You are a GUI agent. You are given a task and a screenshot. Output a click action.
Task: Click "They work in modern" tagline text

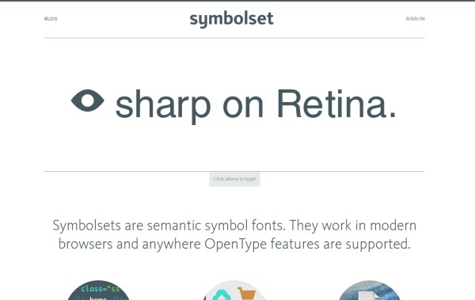(x=352, y=226)
